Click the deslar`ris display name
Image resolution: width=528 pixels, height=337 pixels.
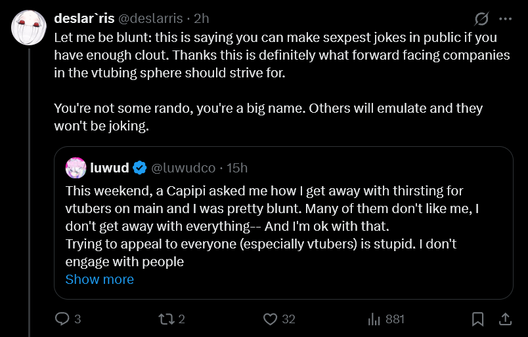(84, 18)
